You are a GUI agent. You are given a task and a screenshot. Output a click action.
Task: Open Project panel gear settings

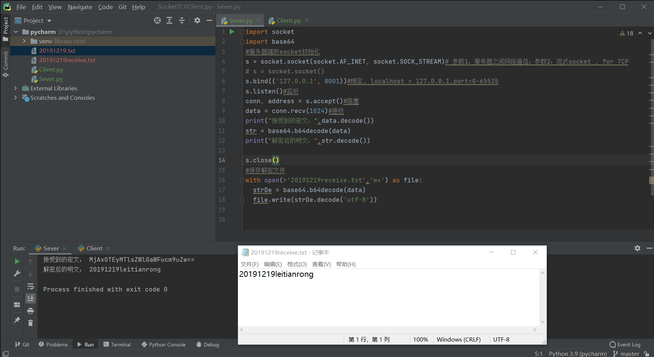click(197, 21)
